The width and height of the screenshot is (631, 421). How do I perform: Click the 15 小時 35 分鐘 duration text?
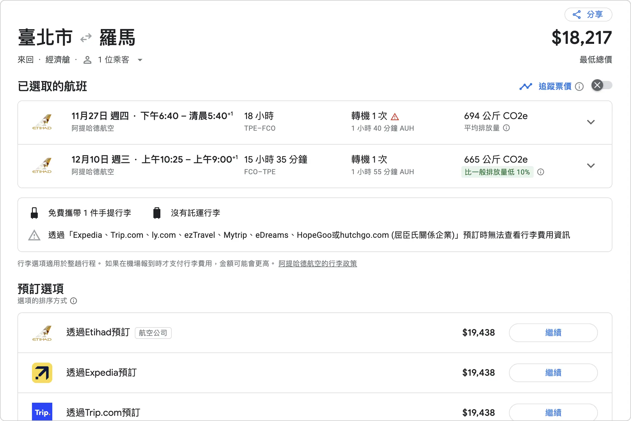click(x=276, y=159)
